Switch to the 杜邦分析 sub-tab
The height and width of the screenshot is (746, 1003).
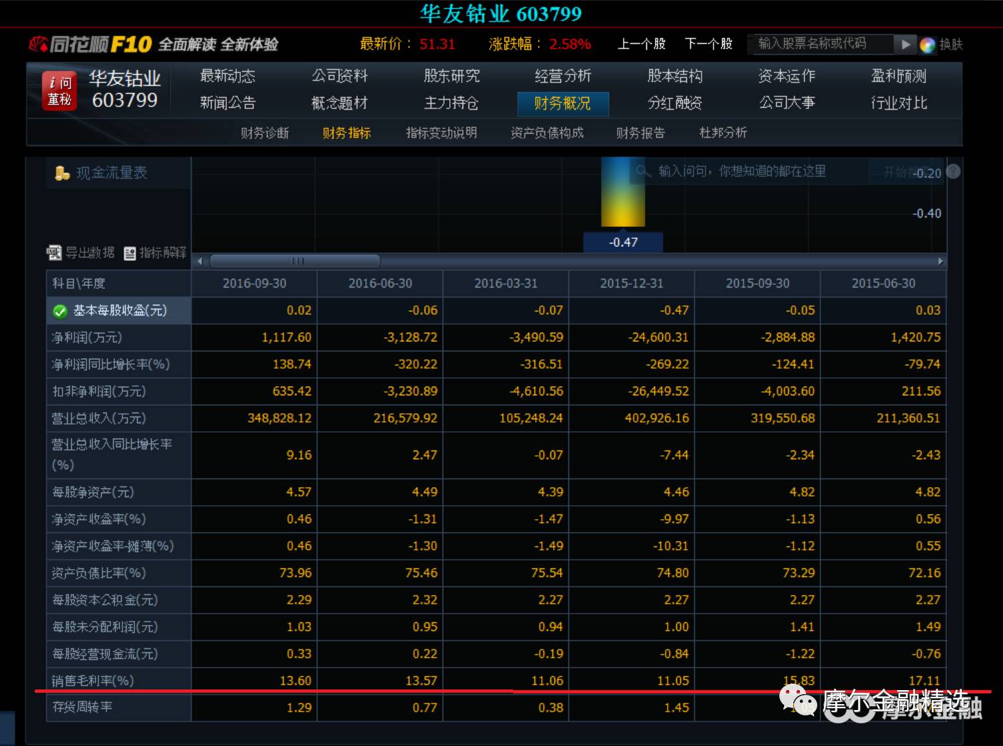723,133
